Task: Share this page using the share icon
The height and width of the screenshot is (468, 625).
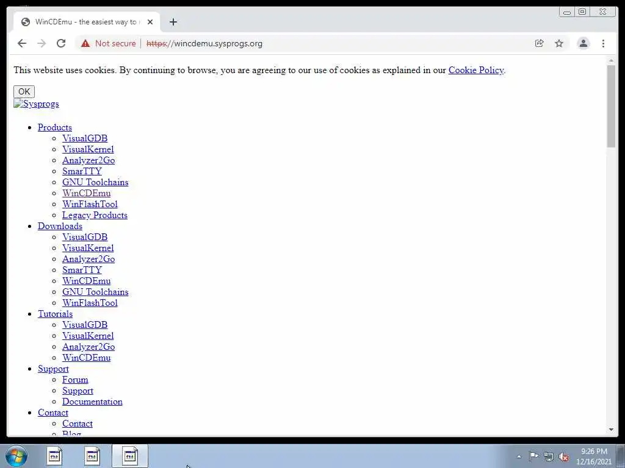Action: [540, 43]
